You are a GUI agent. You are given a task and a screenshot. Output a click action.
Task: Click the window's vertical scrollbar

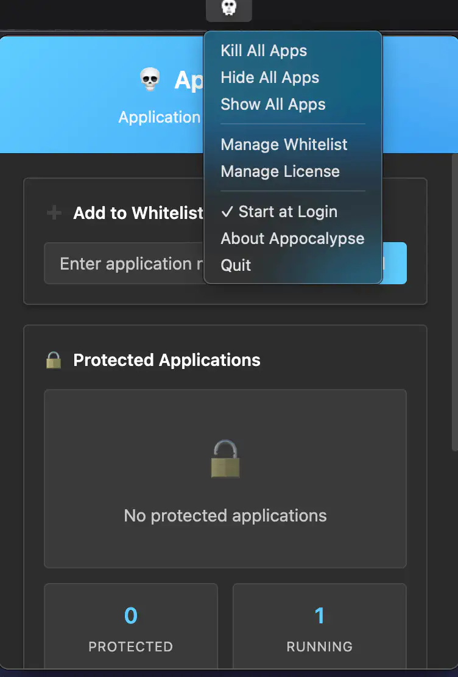454,303
